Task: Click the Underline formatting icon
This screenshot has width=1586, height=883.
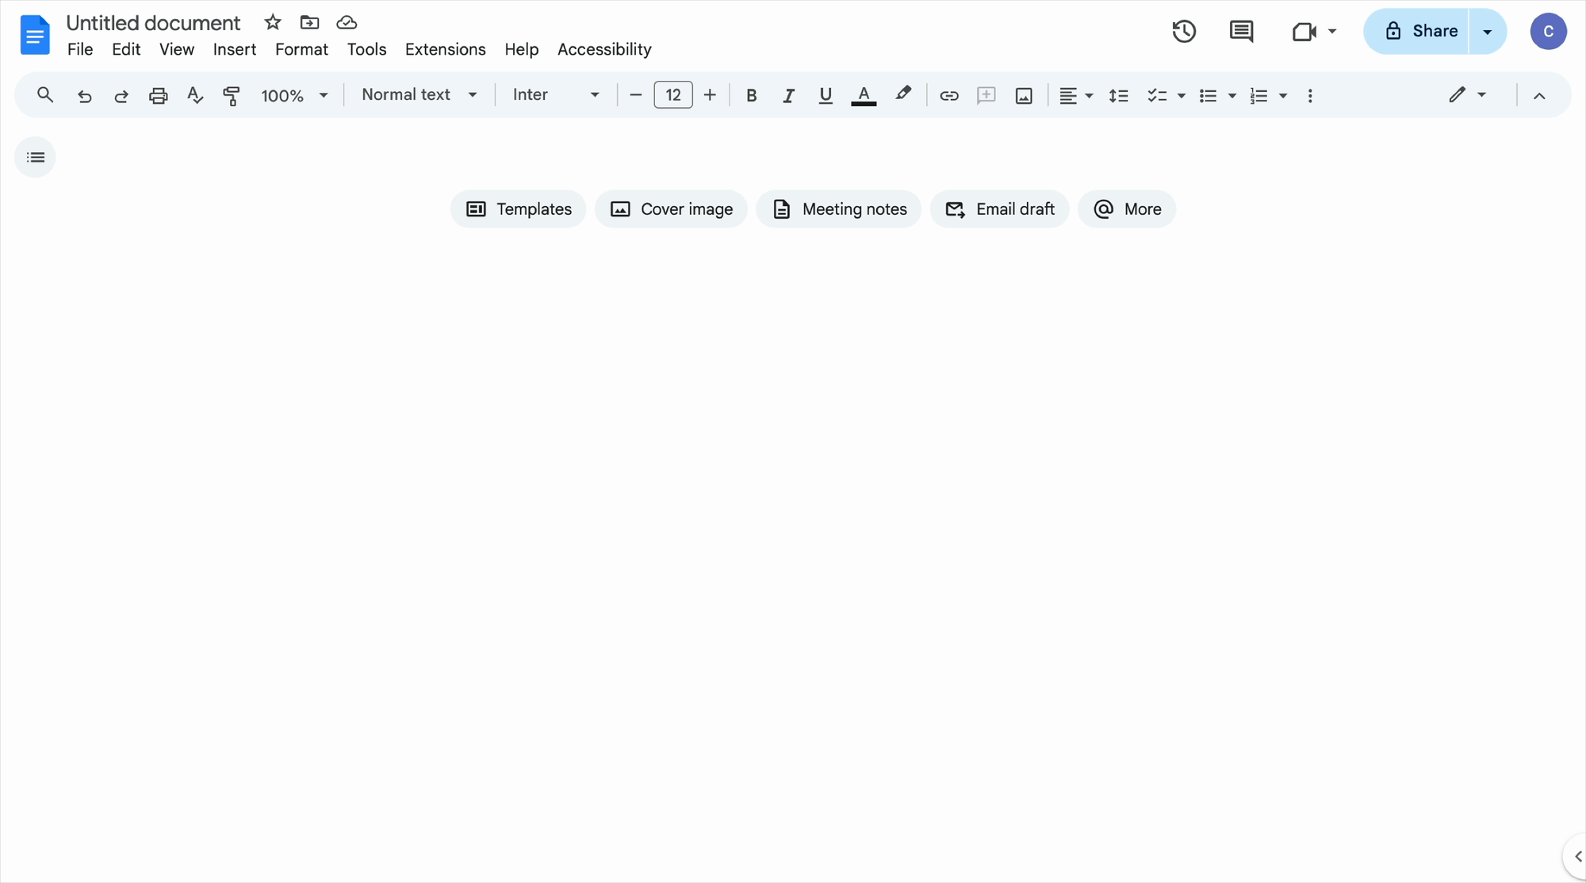Action: tap(825, 94)
